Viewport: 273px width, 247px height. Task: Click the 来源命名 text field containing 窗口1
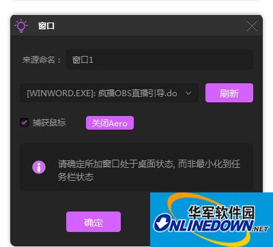pos(160,59)
